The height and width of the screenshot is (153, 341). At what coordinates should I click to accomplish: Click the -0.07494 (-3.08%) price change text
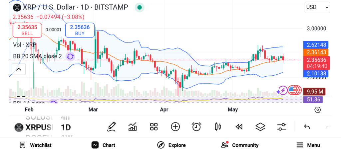coord(60,17)
